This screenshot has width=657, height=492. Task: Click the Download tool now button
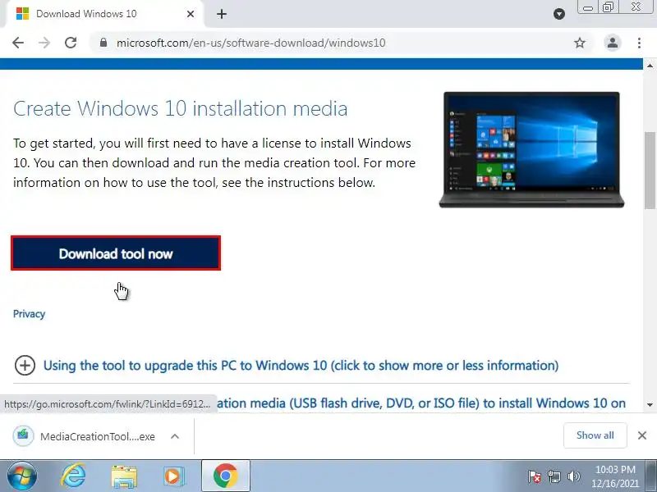[x=116, y=253]
